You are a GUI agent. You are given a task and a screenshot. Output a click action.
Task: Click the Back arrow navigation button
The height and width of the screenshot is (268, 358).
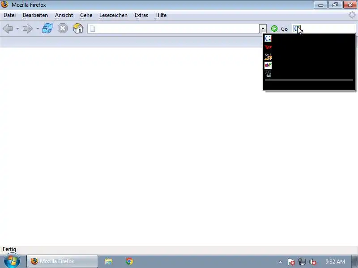8,29
